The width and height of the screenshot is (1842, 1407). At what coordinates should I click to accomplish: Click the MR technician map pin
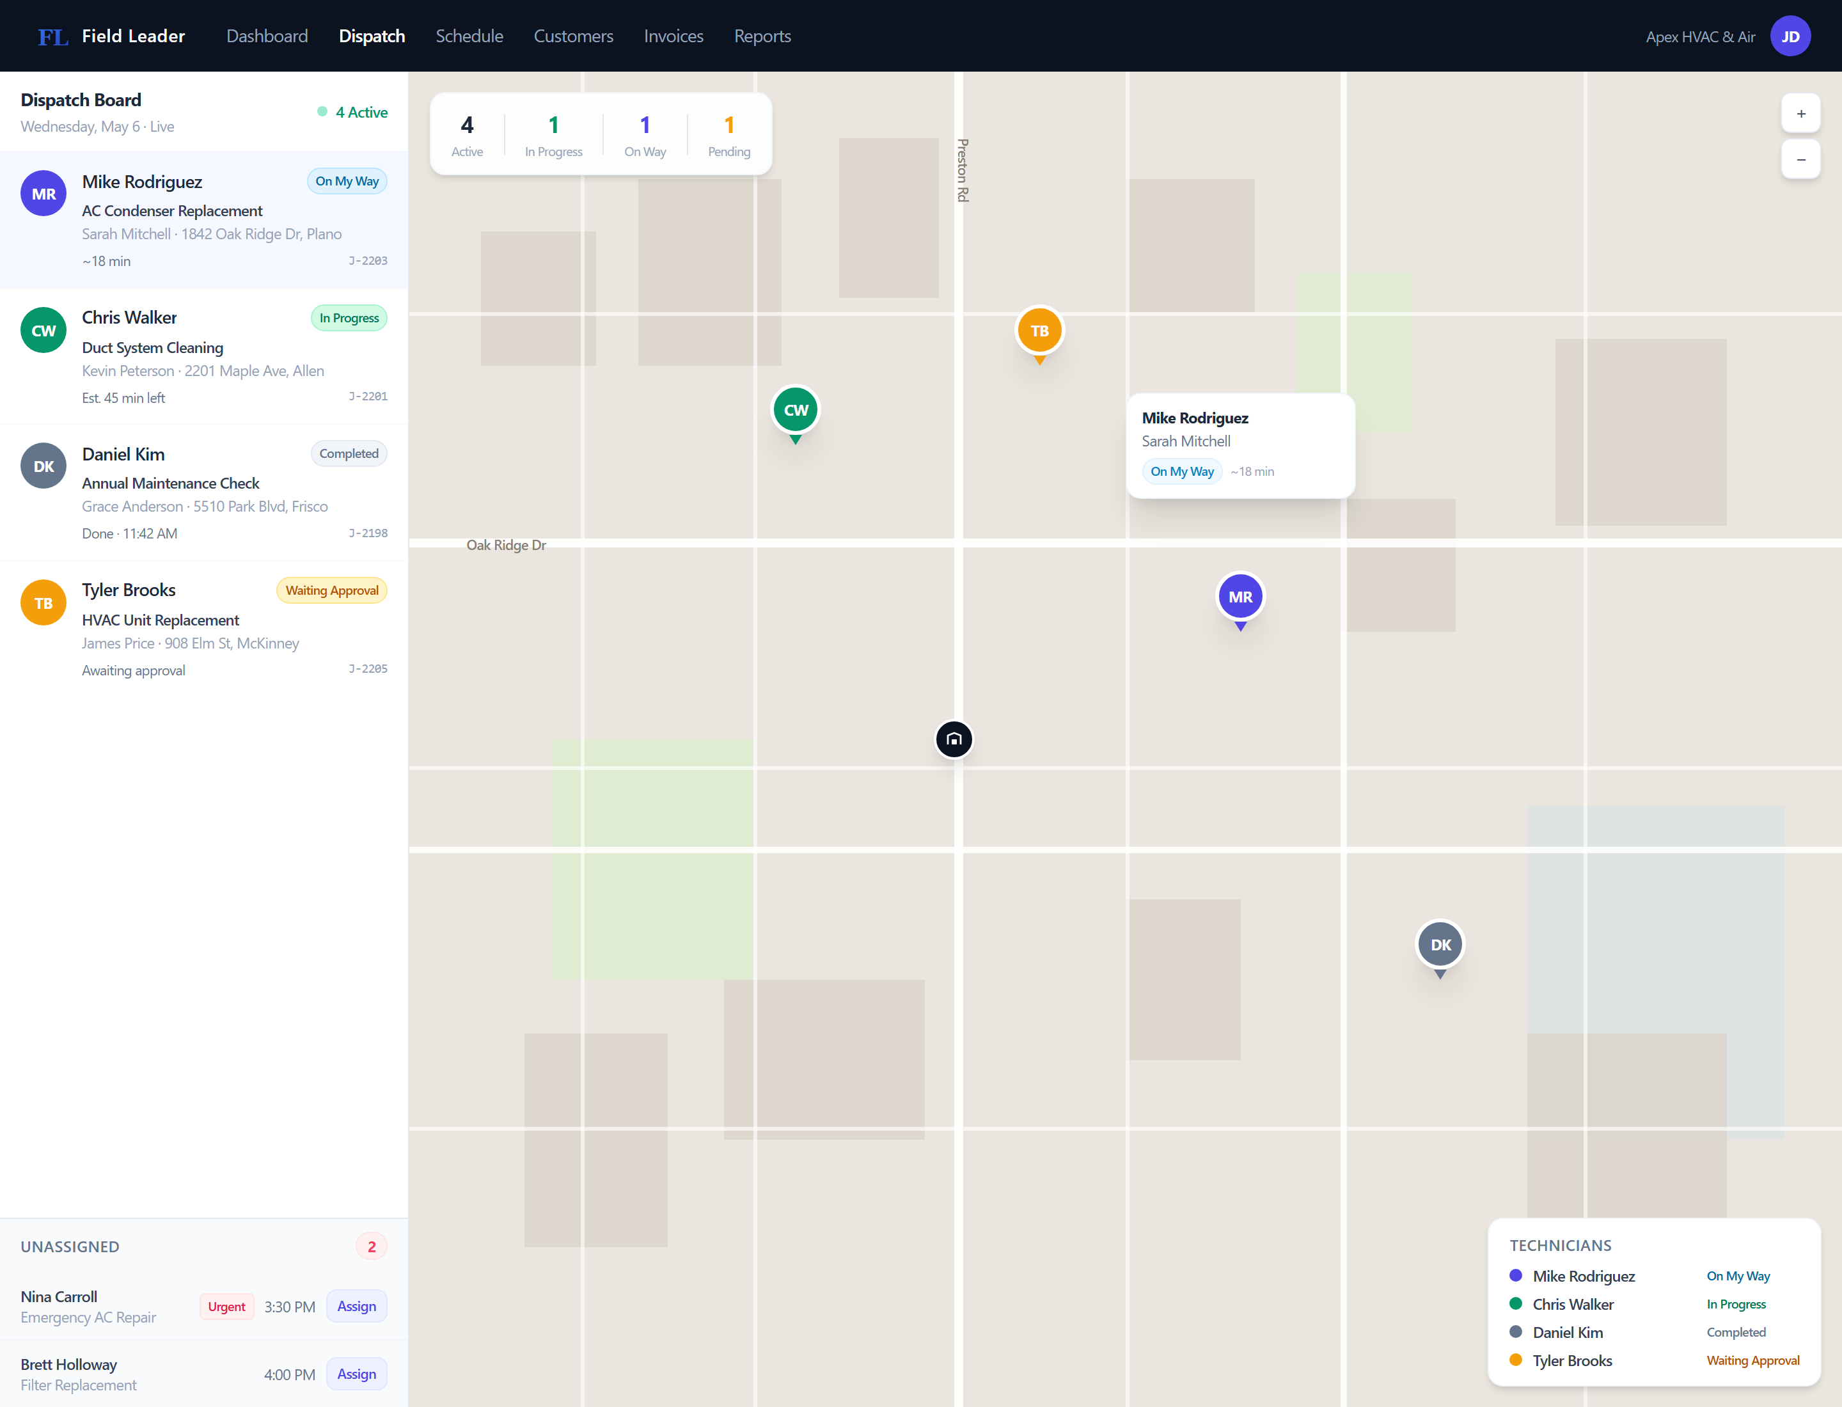click(x=1240, y=597)
